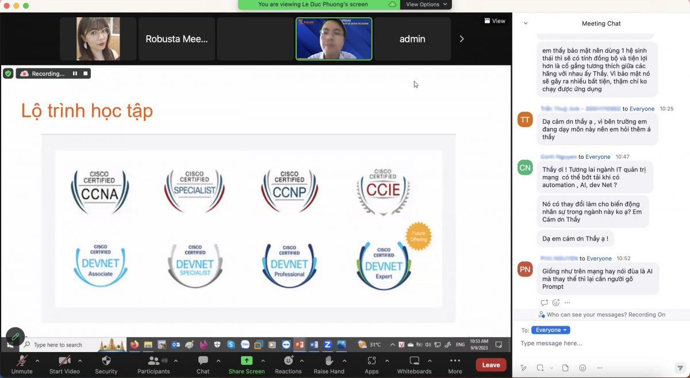Viewport: 690px width, 378px height.
Task: Toggle Raise Hand
Action: 329,364
